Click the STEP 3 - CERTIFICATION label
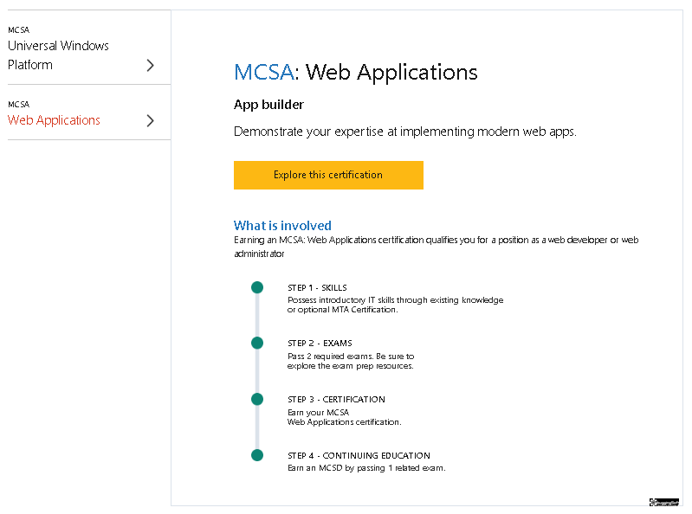The height and width of the screenshot is (514, 692). click(x=336, y=400)
